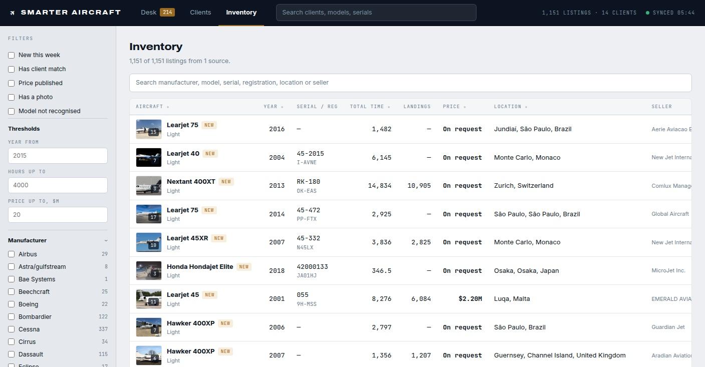This screenshot has height=367, width=705.
Task: Click the NEW badge on Learjet 45XR
Action: [218, 238]
